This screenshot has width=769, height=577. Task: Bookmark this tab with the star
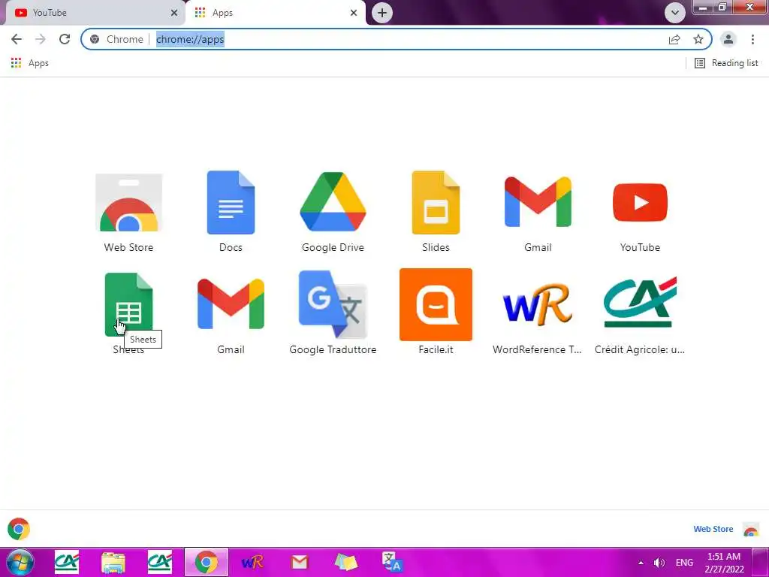click(698, 39)
